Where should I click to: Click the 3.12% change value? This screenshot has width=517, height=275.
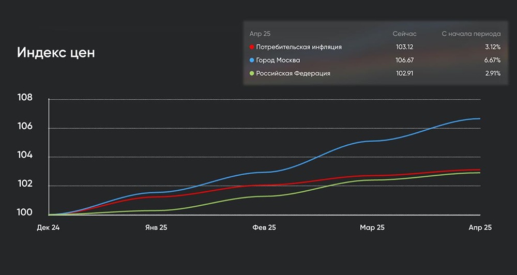(x=491, y=47)
